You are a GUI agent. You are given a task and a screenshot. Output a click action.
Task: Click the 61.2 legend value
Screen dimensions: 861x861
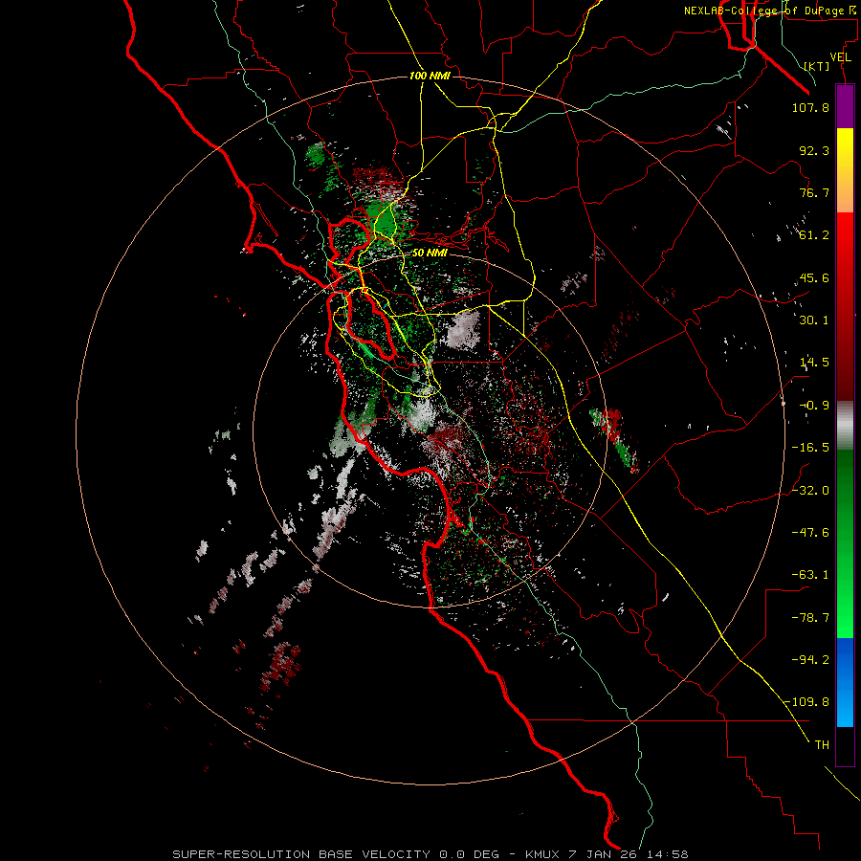[814, 235]
